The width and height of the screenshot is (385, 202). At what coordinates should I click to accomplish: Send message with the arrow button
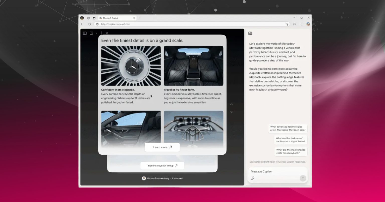[303, 178]
